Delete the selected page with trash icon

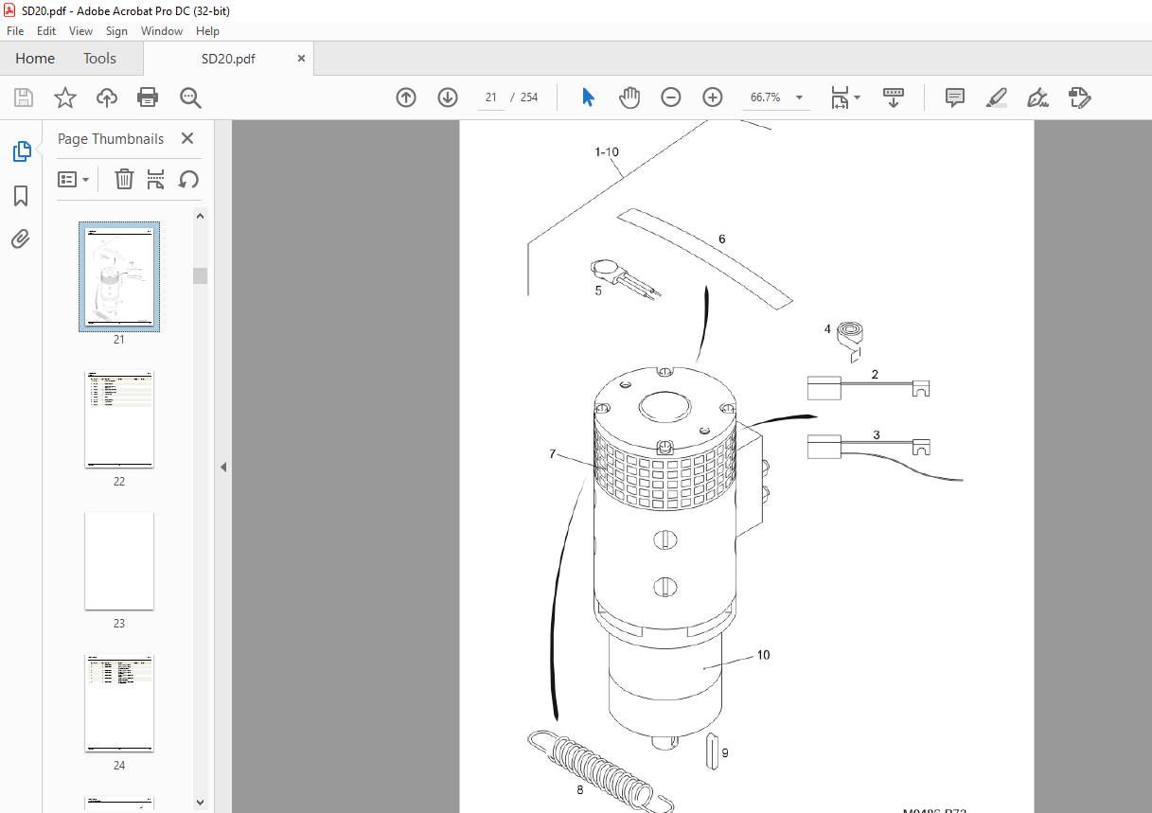[x=124, y=179]
